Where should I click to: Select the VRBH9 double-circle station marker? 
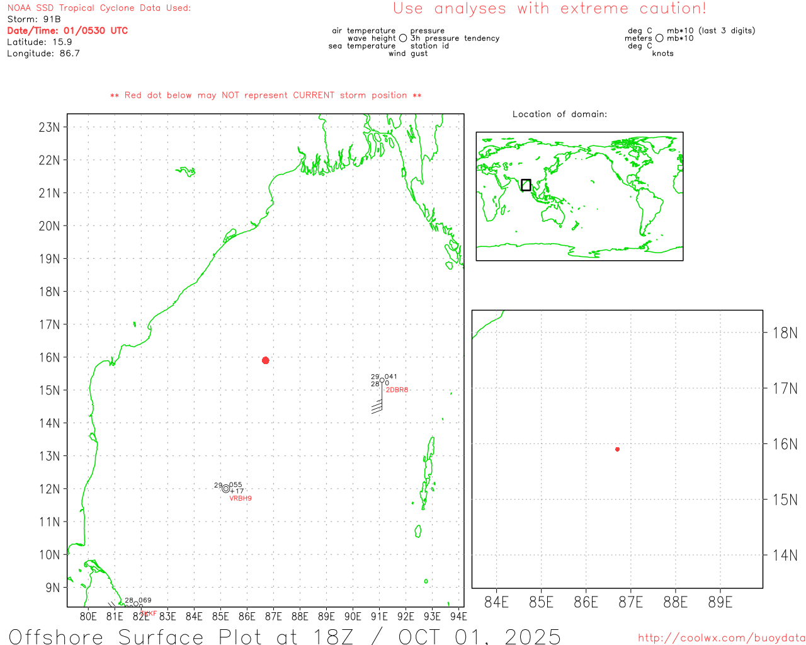click(226, 489)
